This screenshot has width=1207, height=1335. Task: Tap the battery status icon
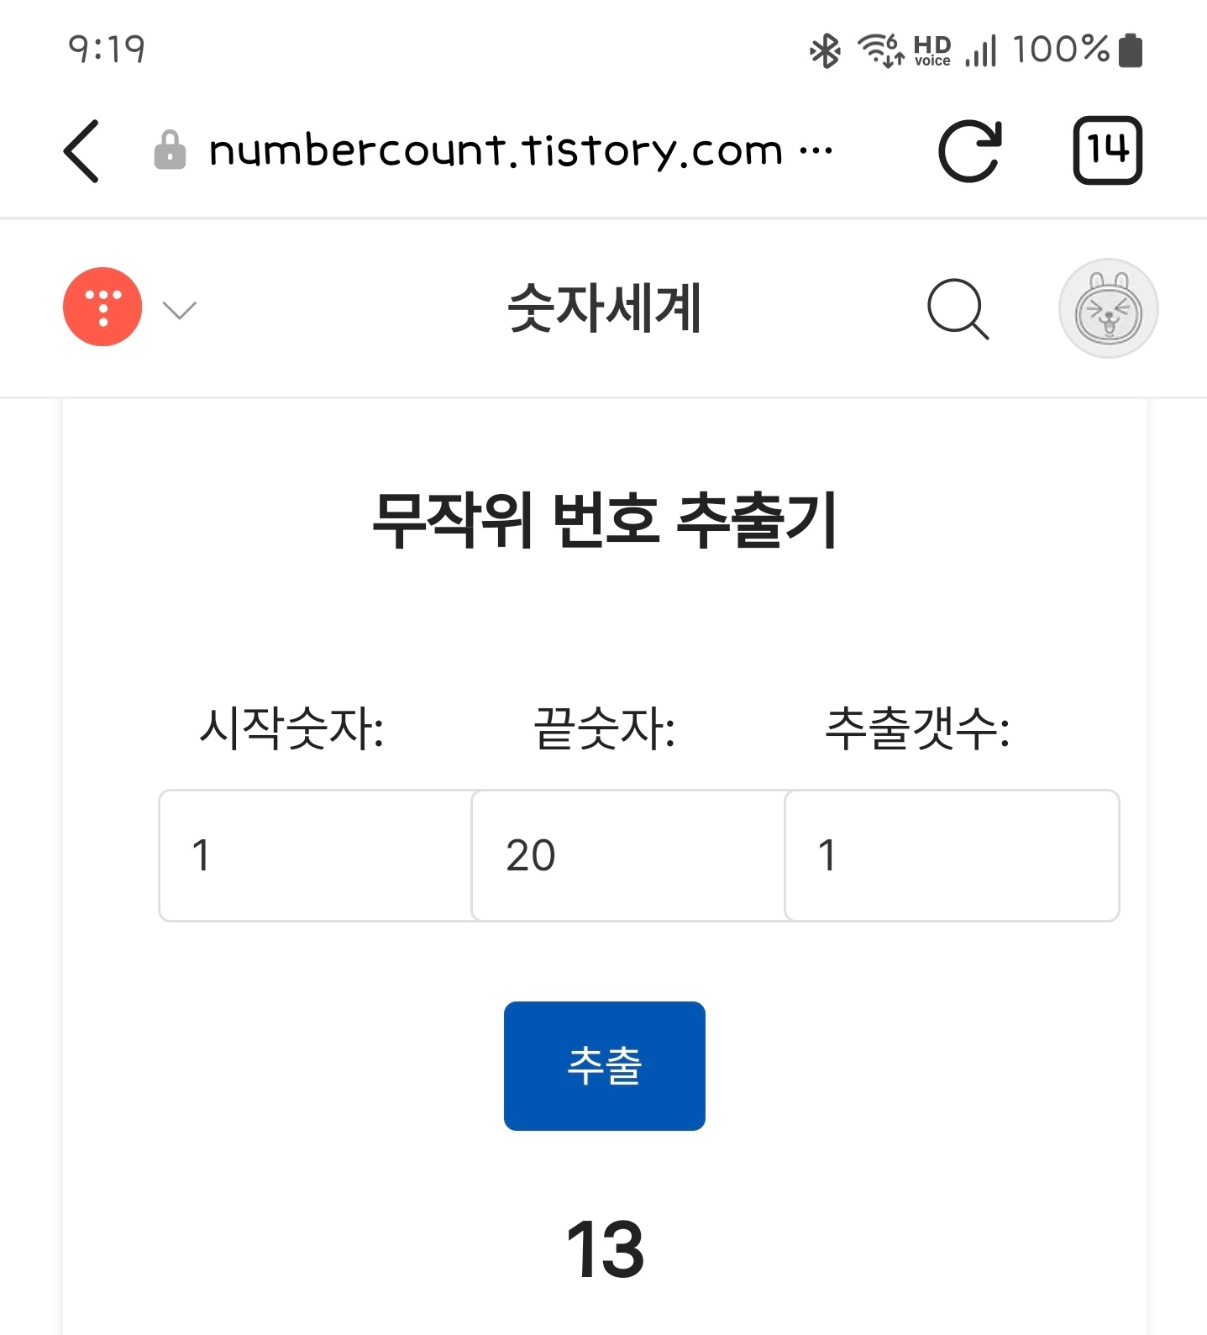1131,50
